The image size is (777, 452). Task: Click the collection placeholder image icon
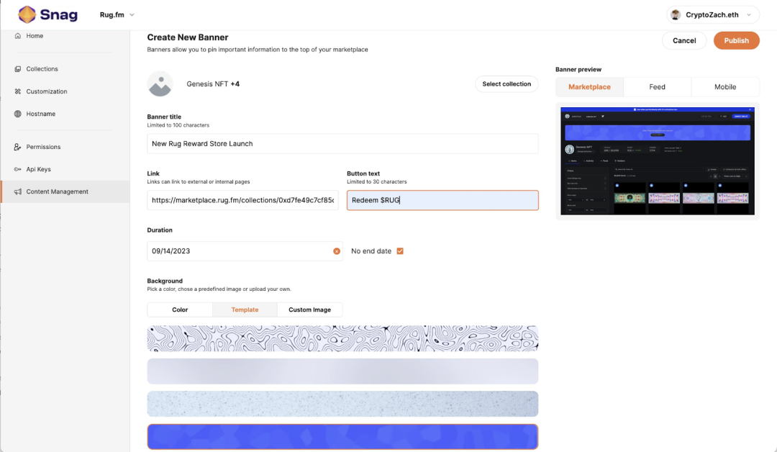click(160, 83)
